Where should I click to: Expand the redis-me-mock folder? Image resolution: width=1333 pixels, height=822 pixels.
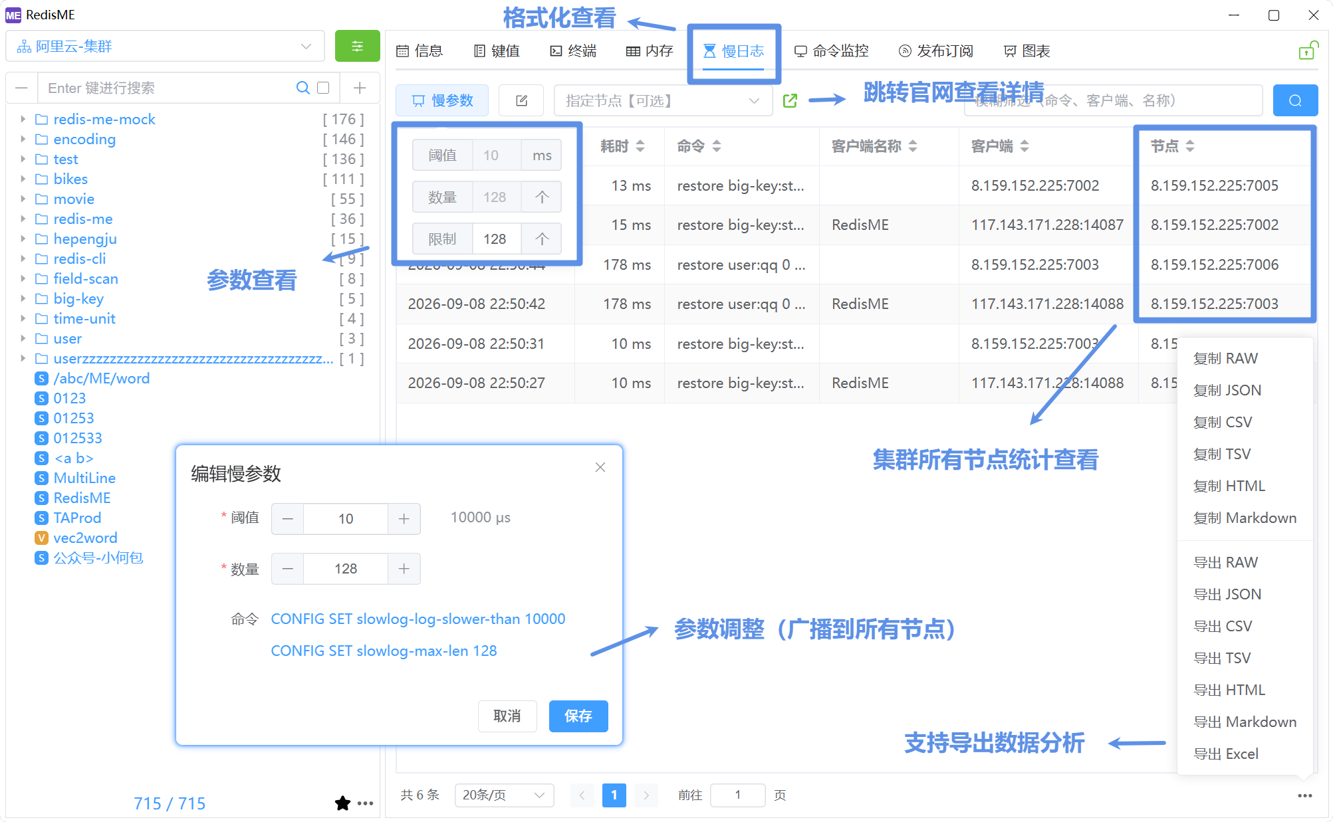(x=23, y=119)
